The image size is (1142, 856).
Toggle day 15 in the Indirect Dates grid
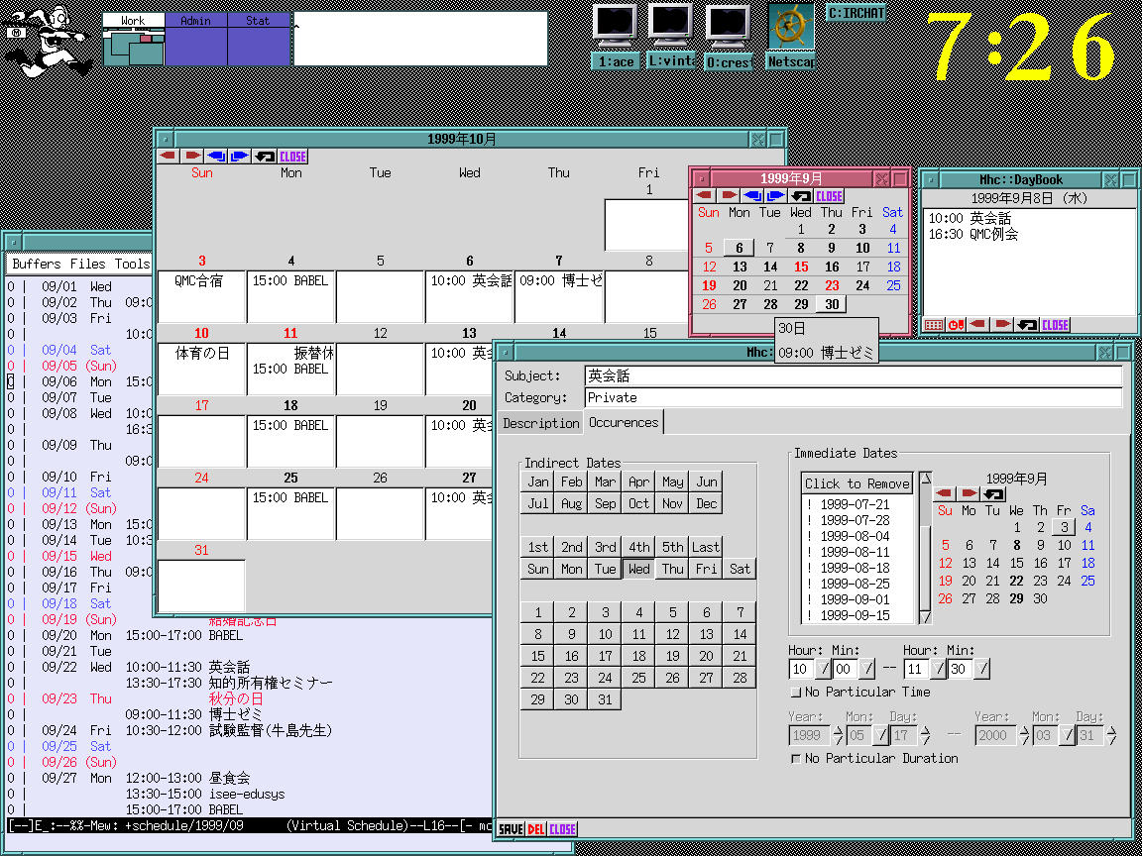pos(538,656)
